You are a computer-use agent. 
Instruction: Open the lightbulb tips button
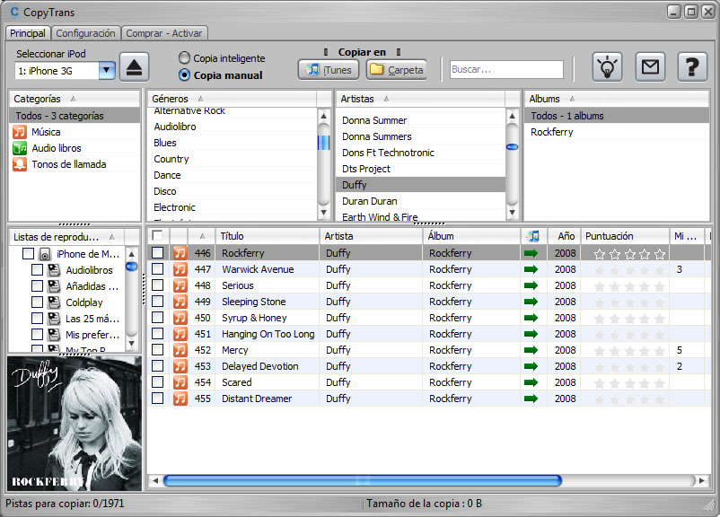pos(607,67)
